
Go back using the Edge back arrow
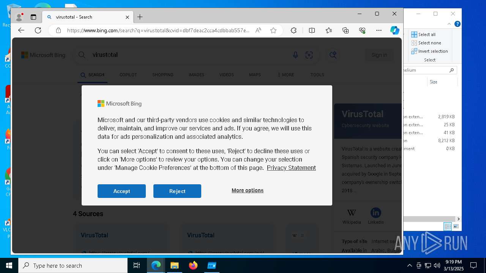(21, 30)
